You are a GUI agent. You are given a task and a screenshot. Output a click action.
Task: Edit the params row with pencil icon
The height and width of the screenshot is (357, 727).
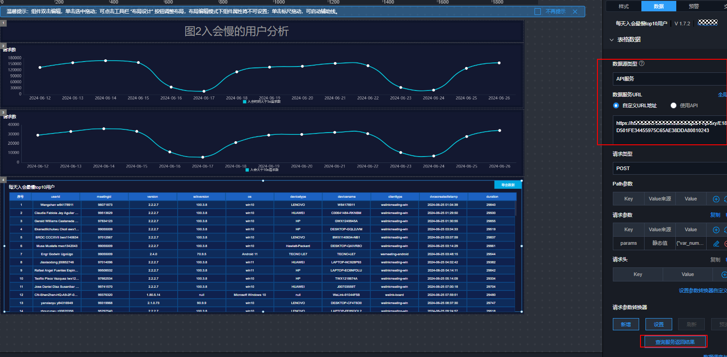716,243
